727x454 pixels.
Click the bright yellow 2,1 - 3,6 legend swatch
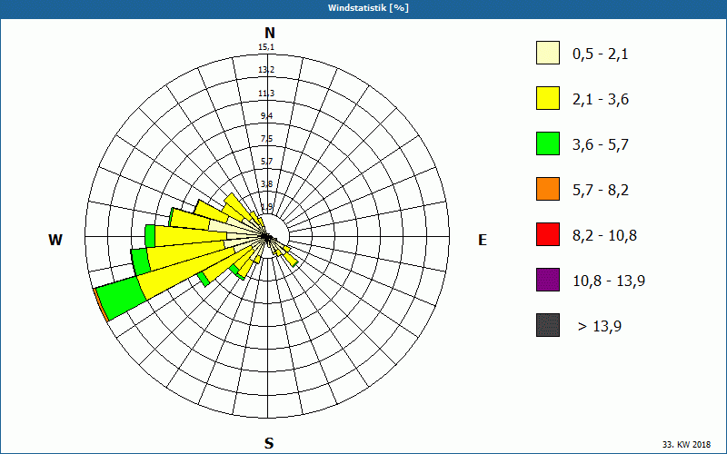548,98
